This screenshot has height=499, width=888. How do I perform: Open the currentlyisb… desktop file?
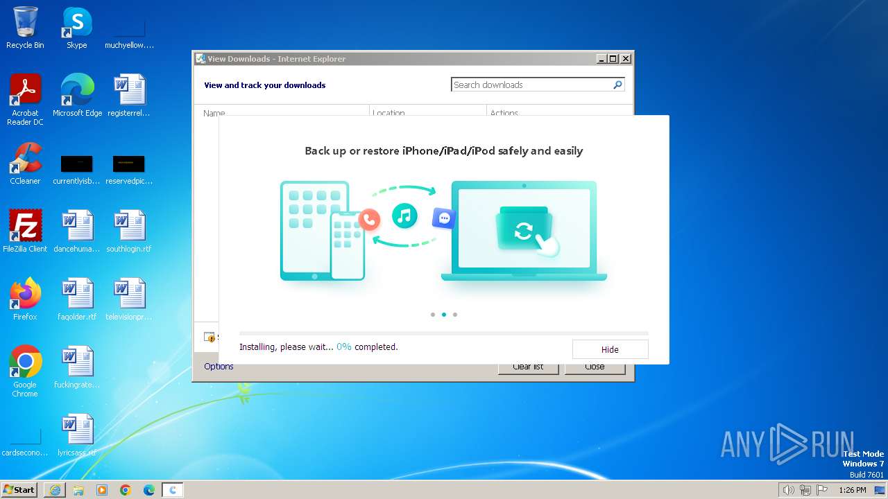pyautogui.click(x=77, y=170)
